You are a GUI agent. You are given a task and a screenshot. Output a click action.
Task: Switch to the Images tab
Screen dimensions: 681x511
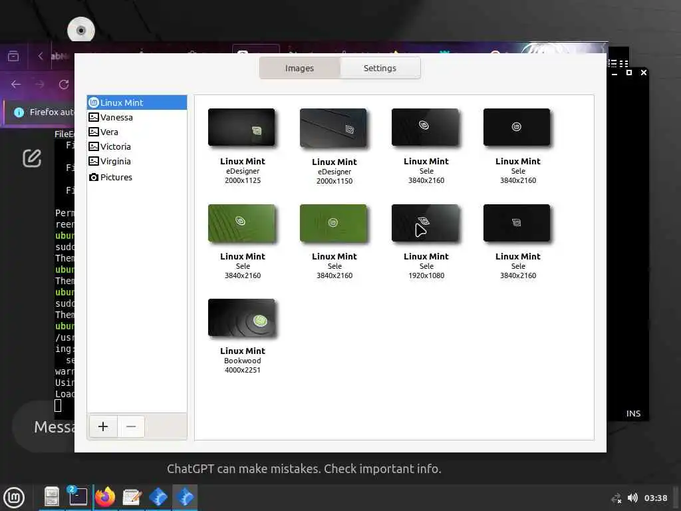(300, 68)
